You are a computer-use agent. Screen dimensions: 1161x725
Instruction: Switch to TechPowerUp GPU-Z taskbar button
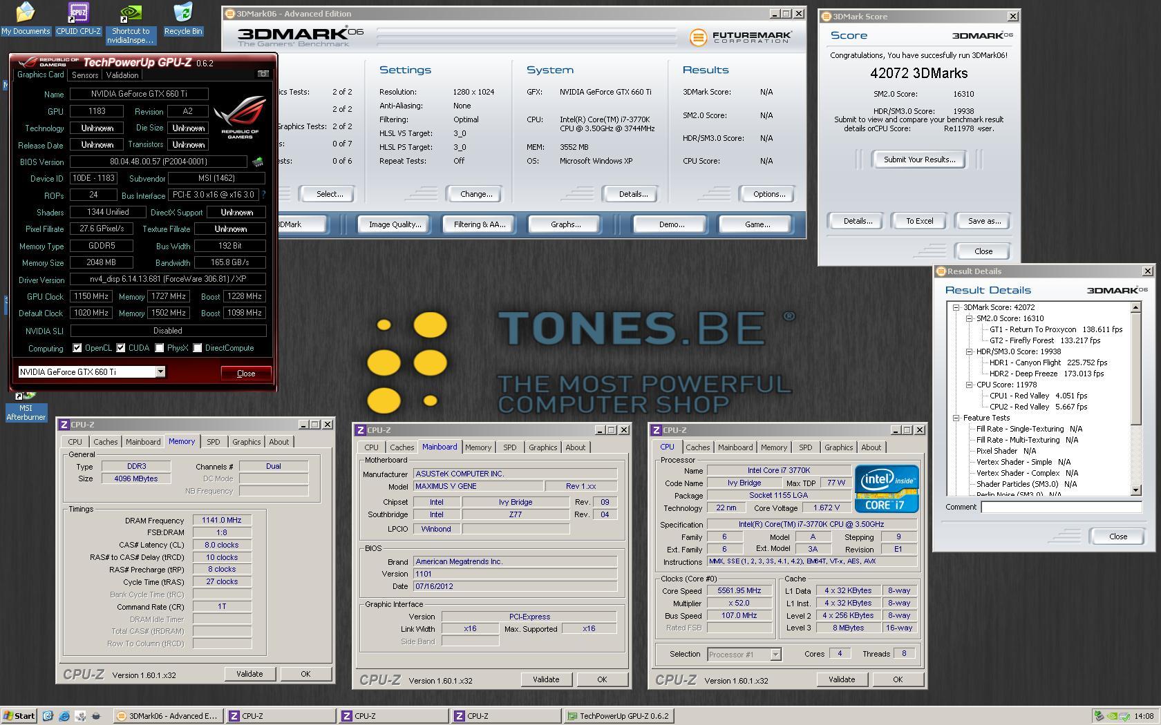tap(619, 716)
